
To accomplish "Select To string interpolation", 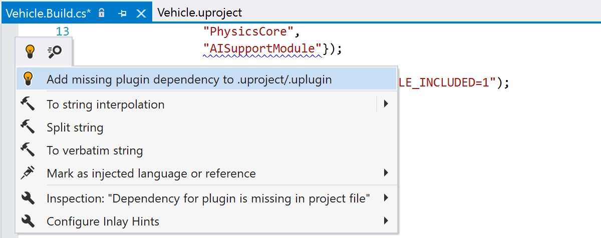I will 207,104.
